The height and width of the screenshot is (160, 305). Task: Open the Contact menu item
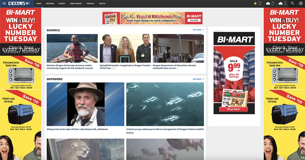point(90,4)
